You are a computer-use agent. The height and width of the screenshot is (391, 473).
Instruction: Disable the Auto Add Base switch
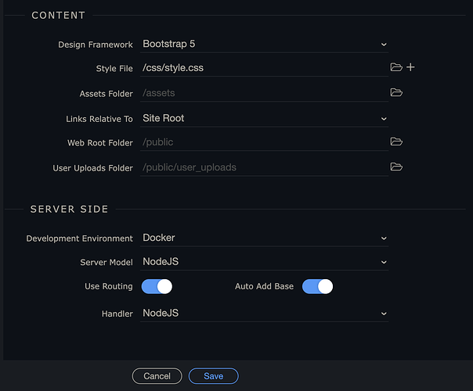click(x=317, y=286)
